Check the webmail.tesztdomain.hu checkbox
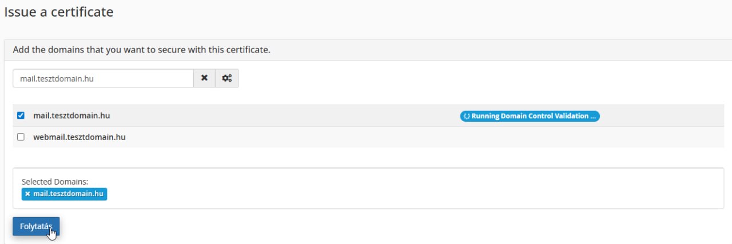Screen dimensions: 732x244 [21, 137]
